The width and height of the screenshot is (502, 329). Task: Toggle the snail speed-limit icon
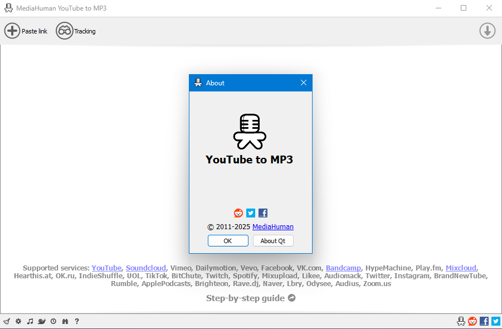pyautogui.click(x=42, y=321)
